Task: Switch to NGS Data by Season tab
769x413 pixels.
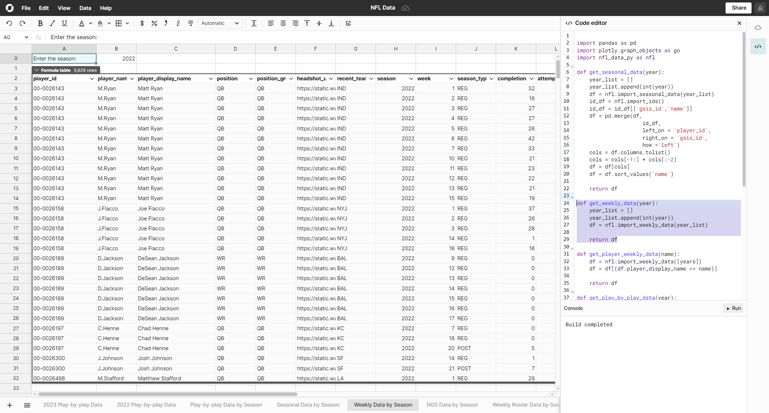Action: [x=452, y=405]
